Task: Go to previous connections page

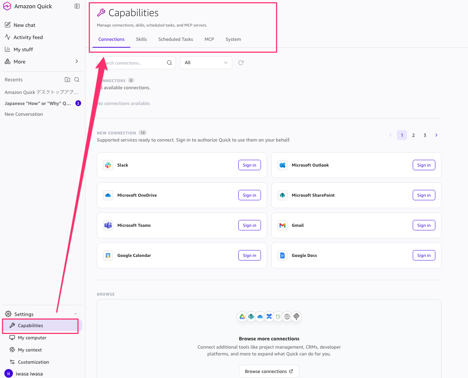Action: tap(390, 135)
